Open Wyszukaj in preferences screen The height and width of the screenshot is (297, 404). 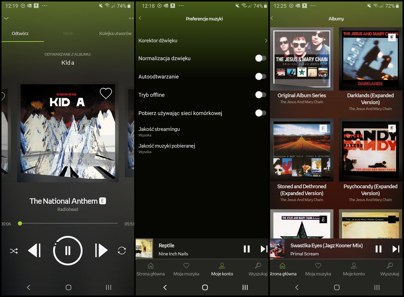pos(258,270)
